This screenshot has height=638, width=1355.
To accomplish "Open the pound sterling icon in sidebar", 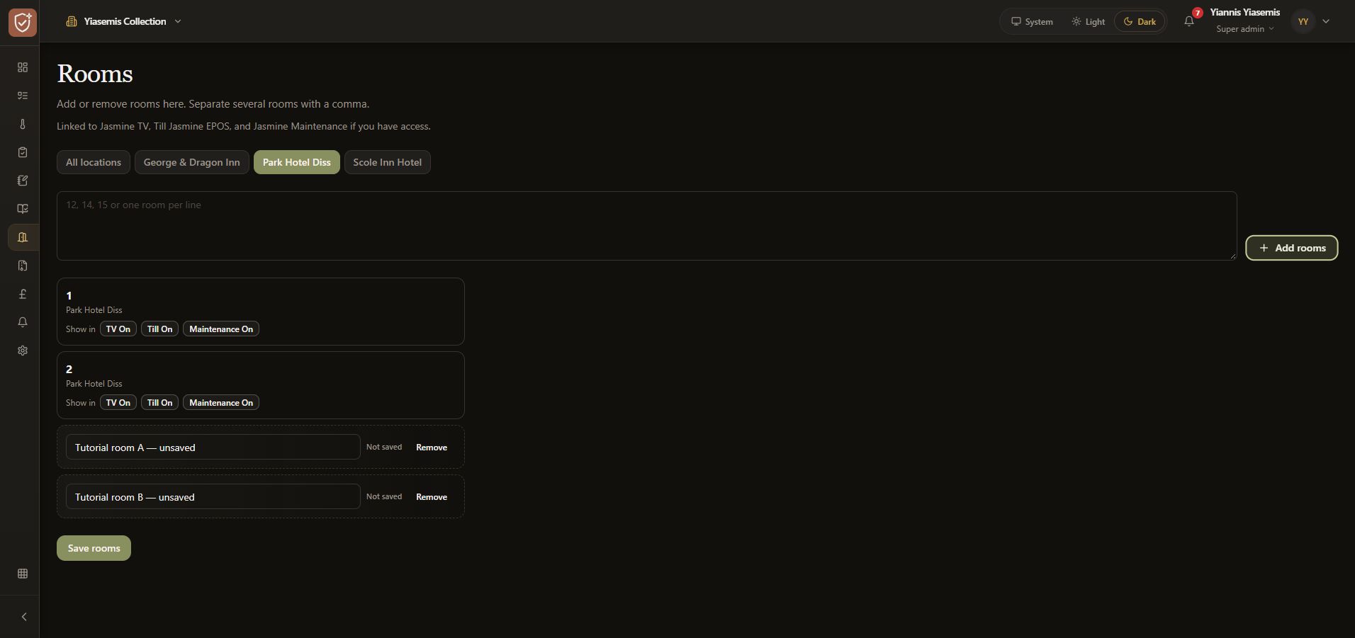I will click(23, 294).
